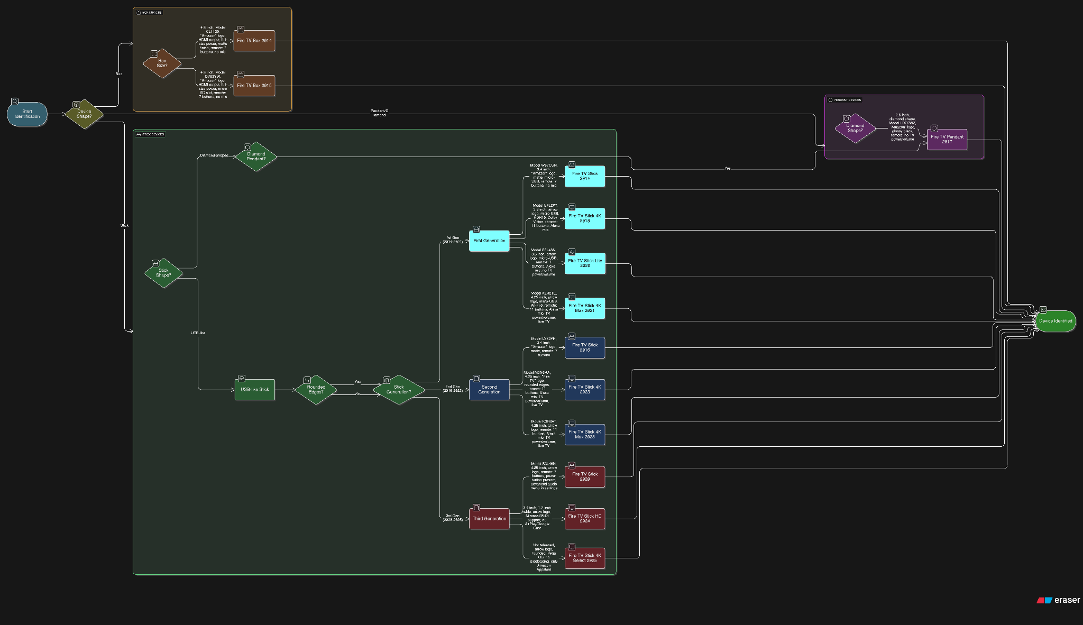The height and width of the screenshot is (625, 1083).
Task: Click the icon on Device Shape diamond
Action: point(76,105)
